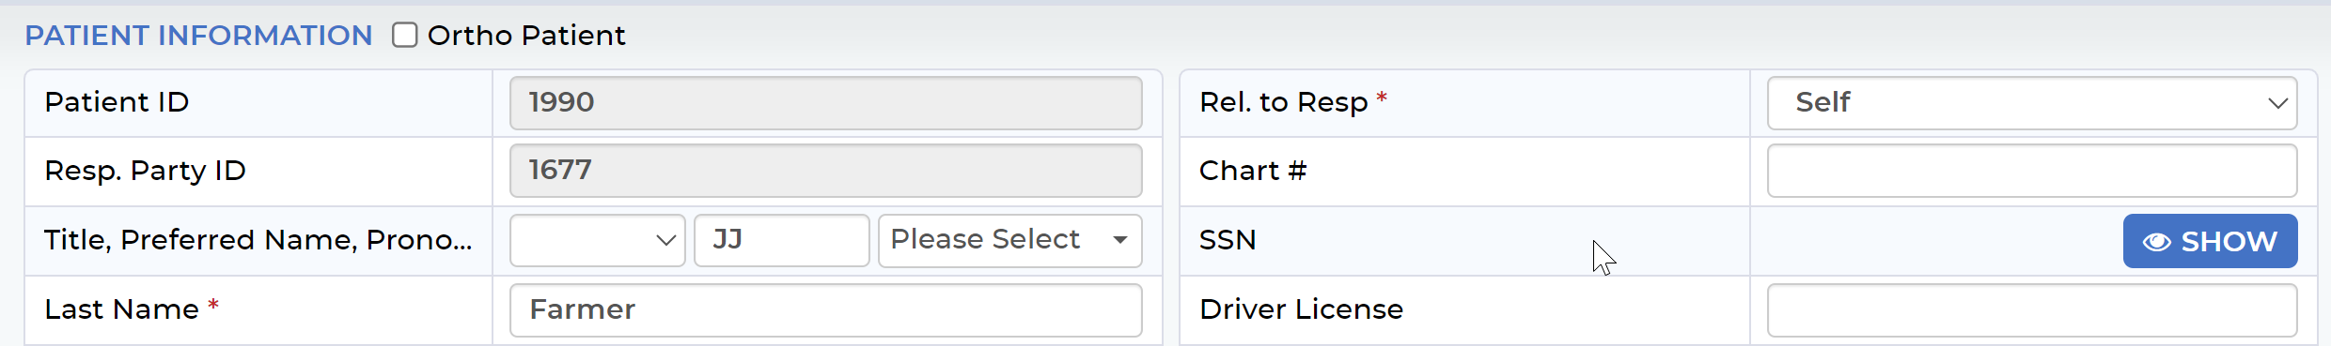
Task: Reveal SSN with the SHOW button
Action: (2210, 241)
